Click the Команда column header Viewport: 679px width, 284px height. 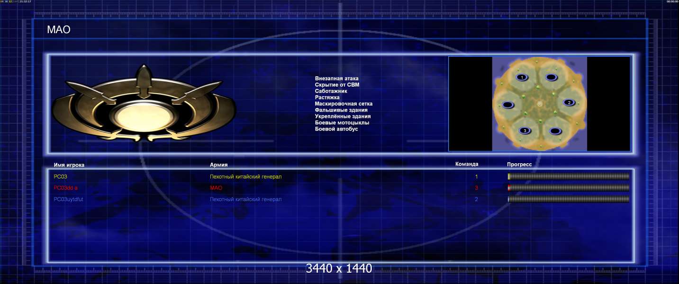point(467,164)
